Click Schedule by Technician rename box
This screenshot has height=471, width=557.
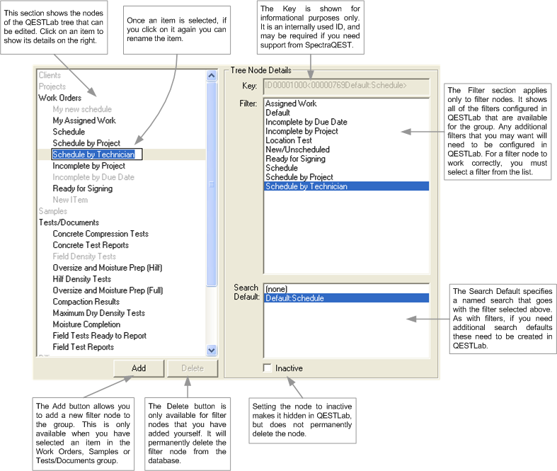point(97,154)
